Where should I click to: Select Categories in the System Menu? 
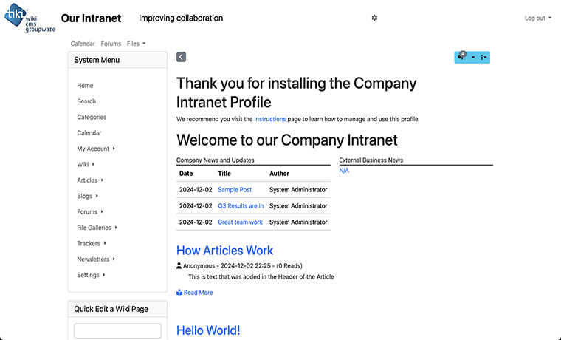[92, 117]
